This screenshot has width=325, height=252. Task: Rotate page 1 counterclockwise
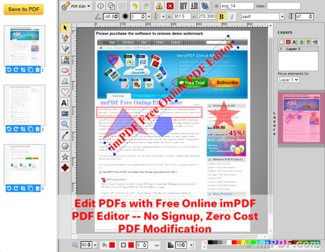(9, 70)
